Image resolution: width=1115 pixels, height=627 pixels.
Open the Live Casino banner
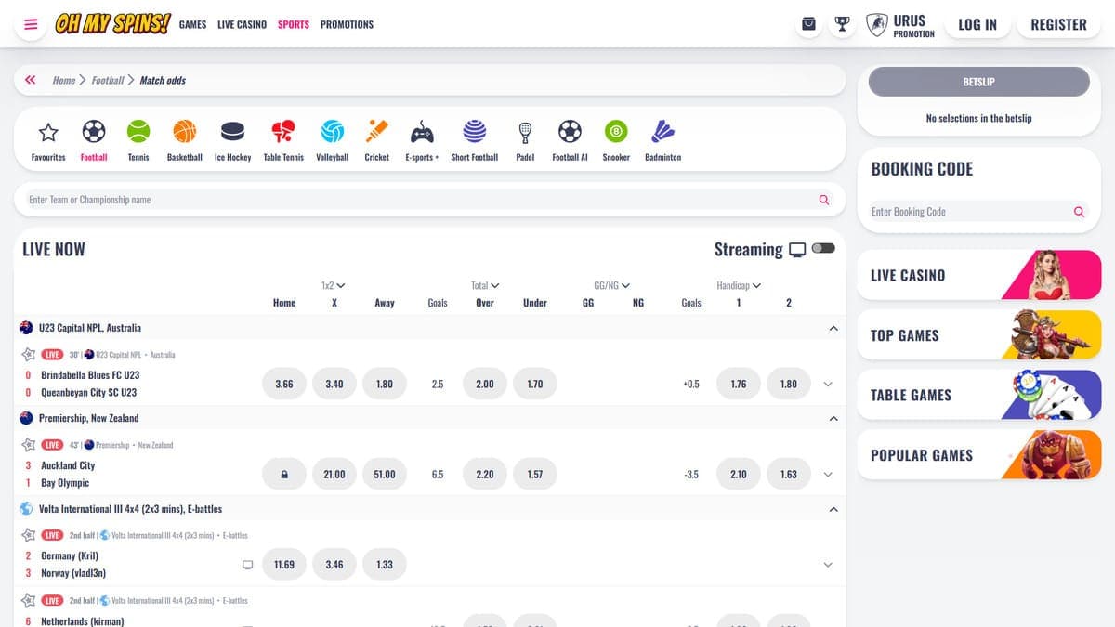coord(978,275)
